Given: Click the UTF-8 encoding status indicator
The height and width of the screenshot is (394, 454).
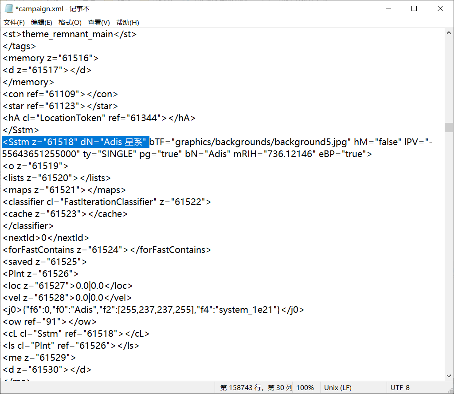Looking at the screenshot, I should (x=400, y=387).
